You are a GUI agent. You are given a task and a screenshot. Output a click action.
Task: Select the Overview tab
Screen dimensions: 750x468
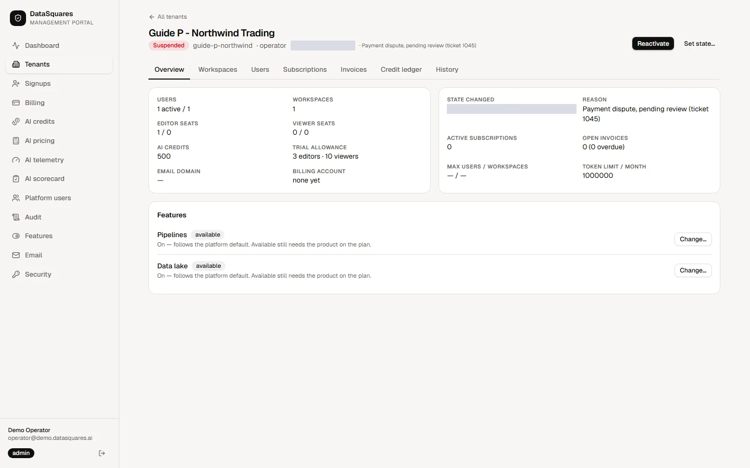169,70
